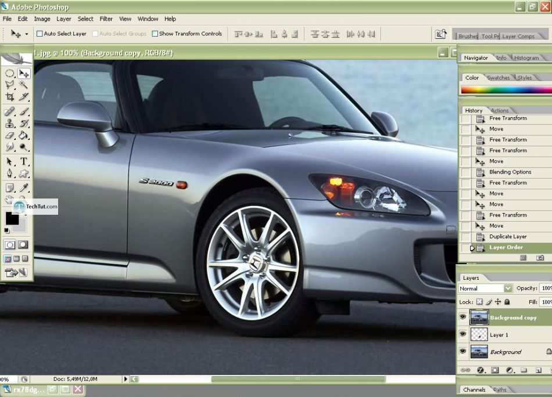The height and width of the screenshot is (397, 552).
Task: Click the horizontal scrollbar thumb
Action: pos(298,379)
